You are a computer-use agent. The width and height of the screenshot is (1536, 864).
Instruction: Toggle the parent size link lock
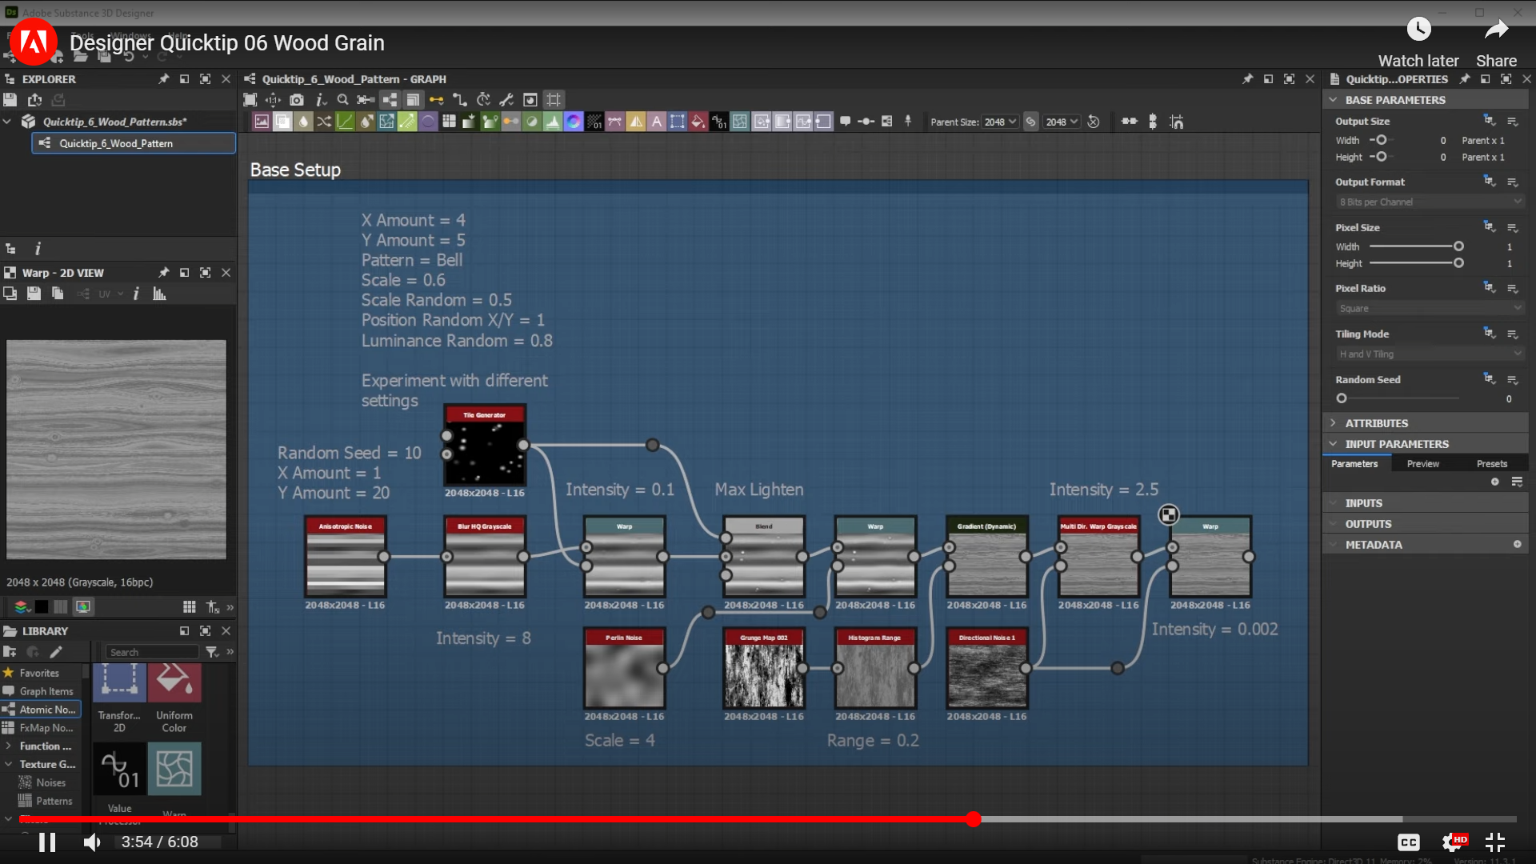click(x=1031, y=122)
